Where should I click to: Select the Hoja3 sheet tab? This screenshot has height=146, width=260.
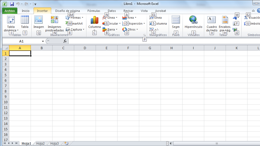pos(54,143)
